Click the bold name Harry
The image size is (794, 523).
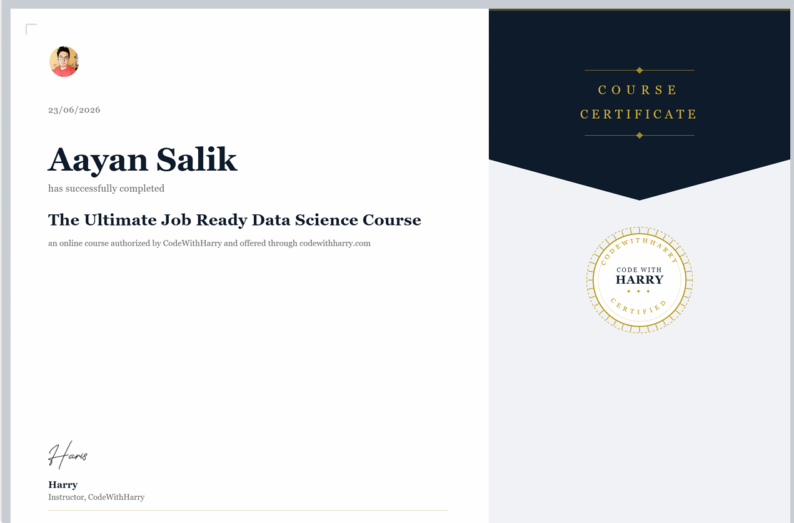(x=63, y=485)
